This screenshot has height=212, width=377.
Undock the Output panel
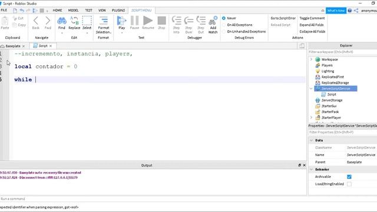pyautogui.click(x=299, y=165)
